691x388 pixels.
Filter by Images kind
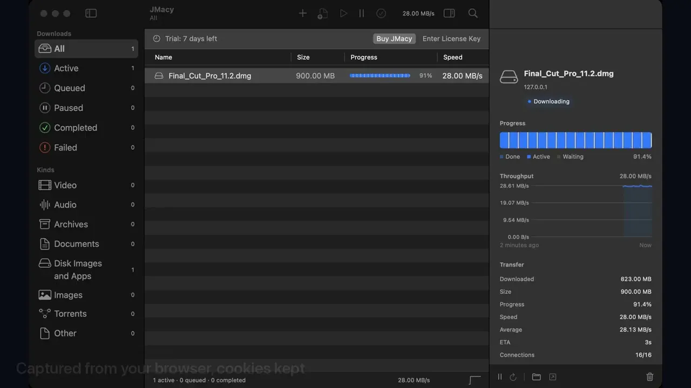pyautogui.click(x=86, y=295)
